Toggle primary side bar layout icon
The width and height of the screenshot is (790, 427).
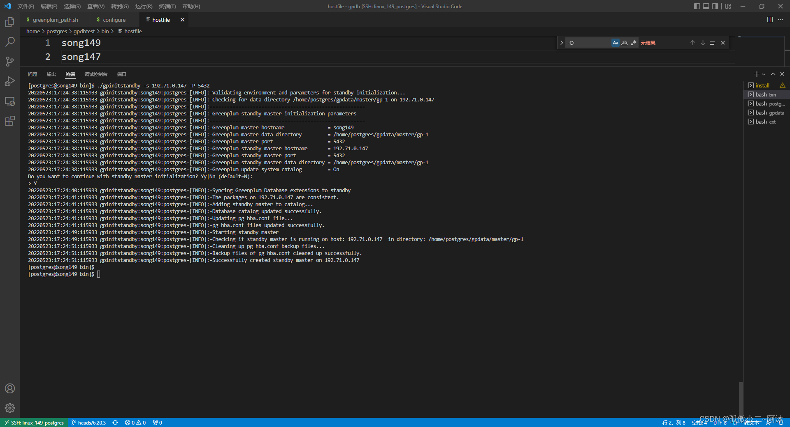pyautogui.click(x=697, y=6)
